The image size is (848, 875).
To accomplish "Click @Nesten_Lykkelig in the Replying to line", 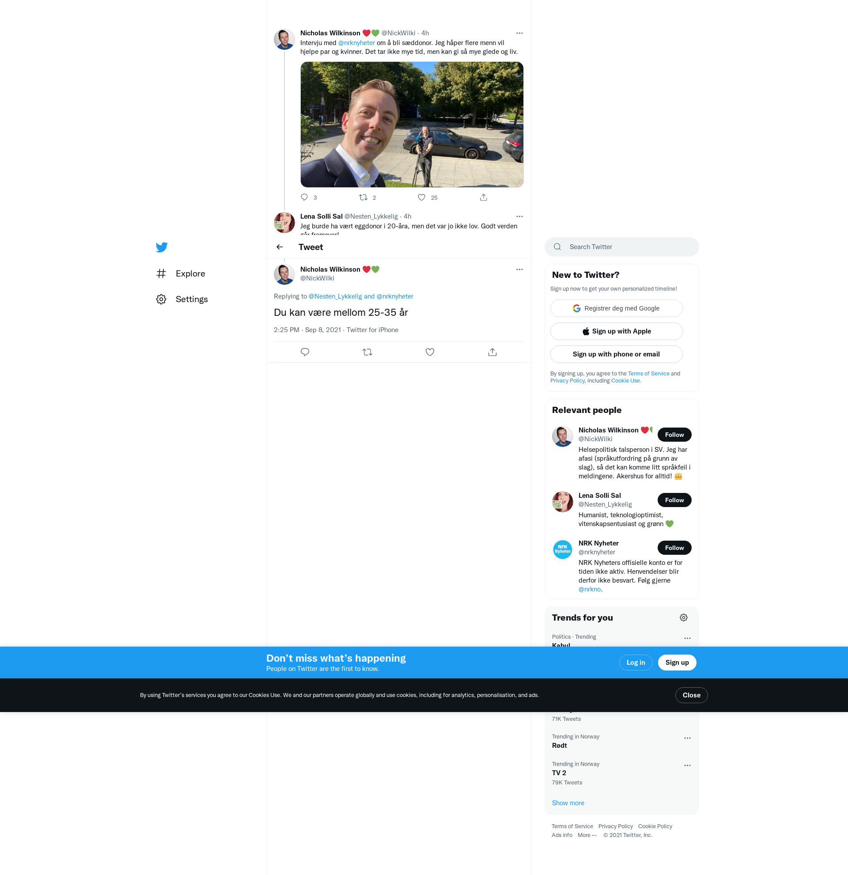I will 335,296.
